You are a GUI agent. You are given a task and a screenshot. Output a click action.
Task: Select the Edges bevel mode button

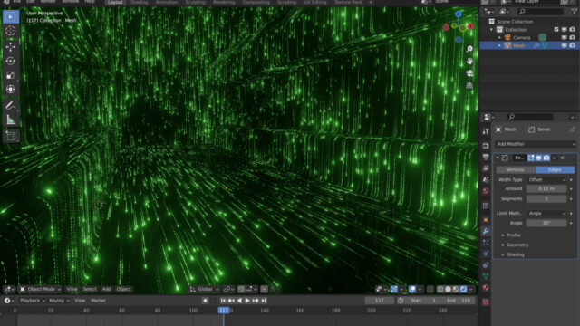[555, 169]
